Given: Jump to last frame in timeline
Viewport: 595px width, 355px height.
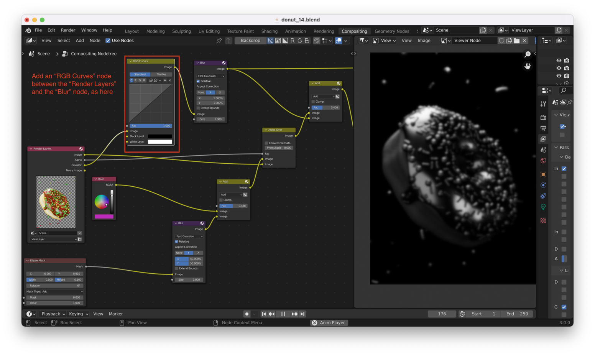Looking at the screenshot, I should (x=302, y=314).
